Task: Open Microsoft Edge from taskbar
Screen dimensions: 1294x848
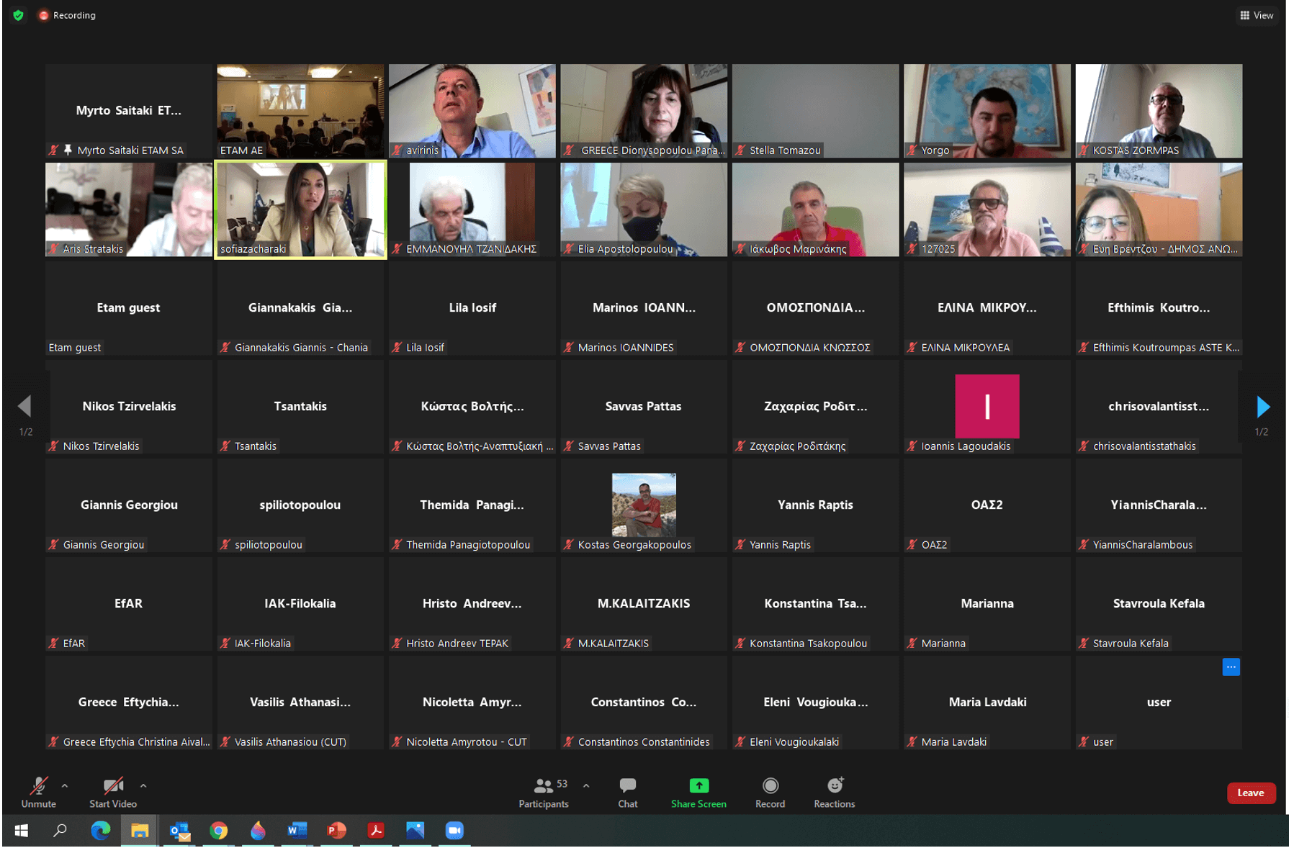Action: 101,831
